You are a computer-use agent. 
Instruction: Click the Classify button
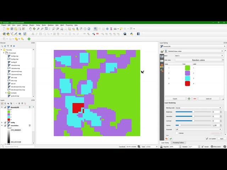pos(175,99)
